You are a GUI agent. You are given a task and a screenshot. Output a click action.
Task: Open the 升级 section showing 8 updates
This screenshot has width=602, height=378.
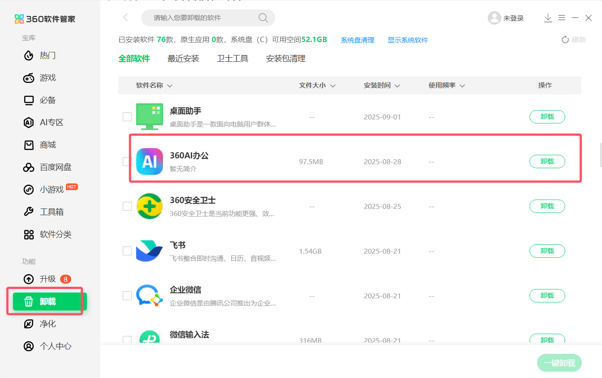click(x=45, y=279)
